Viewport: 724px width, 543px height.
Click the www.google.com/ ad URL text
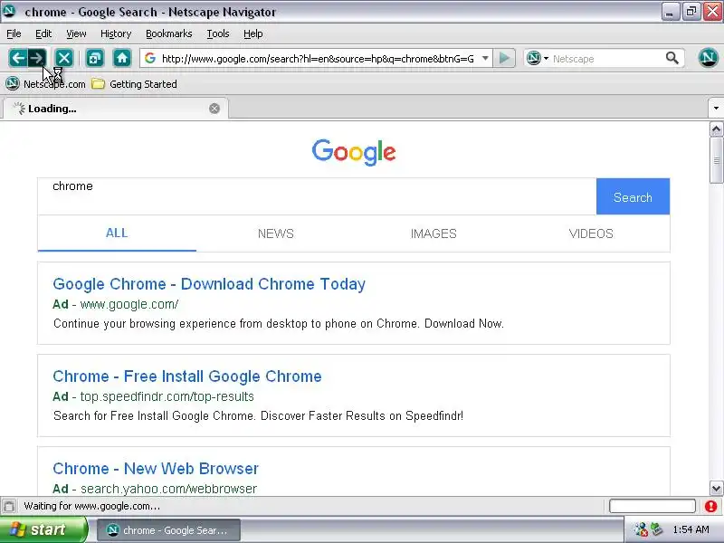129,304
